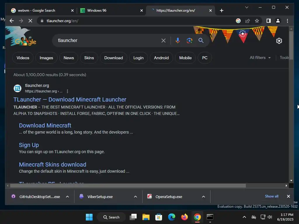Click the forward navigation arrow

(x=21, y=21)
